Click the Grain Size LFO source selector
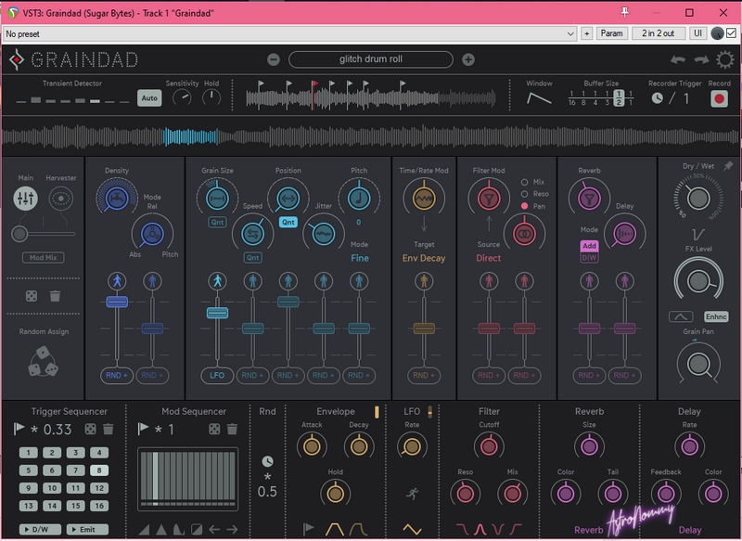Image resolution: width=742 pixels, height=541 pixels. tap(217, 375)
